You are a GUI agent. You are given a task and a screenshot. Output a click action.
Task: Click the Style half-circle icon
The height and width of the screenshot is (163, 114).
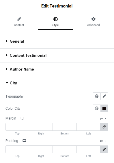click(55, 19)
